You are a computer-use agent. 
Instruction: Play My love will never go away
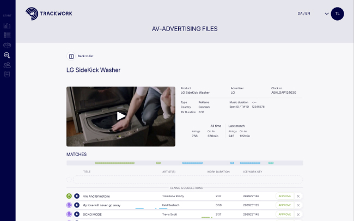tap(77, 205)
